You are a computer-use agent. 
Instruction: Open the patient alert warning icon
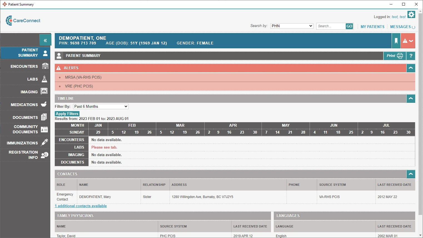(x=408, y=41)
